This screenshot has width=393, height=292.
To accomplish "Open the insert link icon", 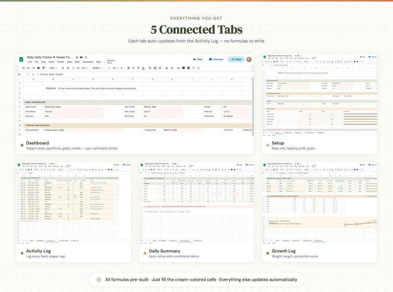I will coord(178,68).
